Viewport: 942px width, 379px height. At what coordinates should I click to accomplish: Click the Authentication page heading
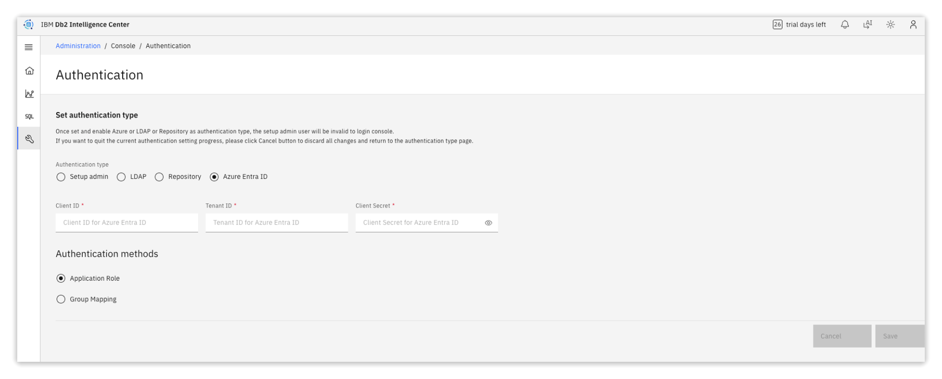100,75
